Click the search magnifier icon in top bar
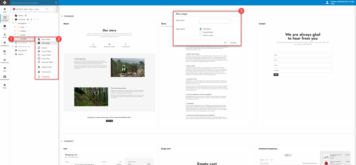This screenshot has width=356, height=165. click(56, 3)
